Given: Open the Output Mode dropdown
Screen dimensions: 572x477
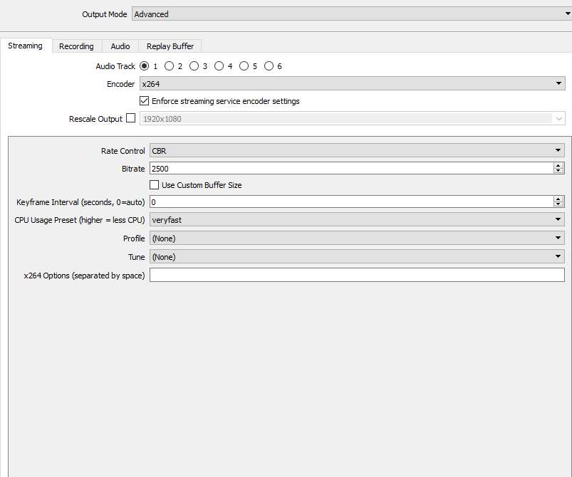Looking at the screenshot, I should pyautogui.click(x=352, y=14).
